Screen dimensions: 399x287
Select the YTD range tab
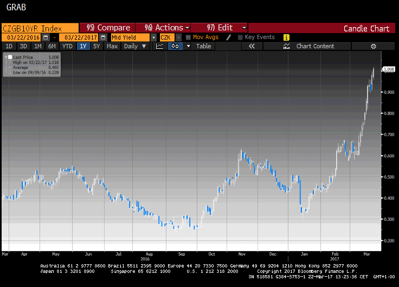click(x=67, y=46)
